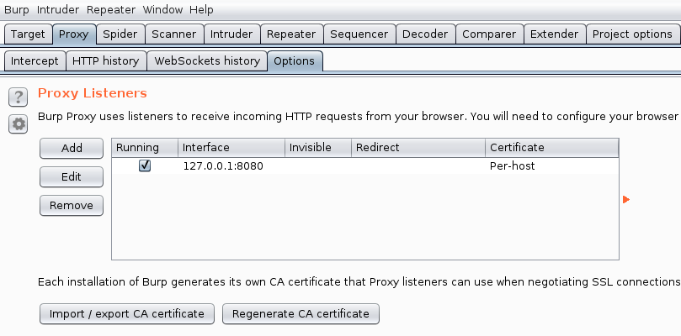Viewport: 681px width, 336px height.
Task: Open the Project options tab
Action: [632, 34]
